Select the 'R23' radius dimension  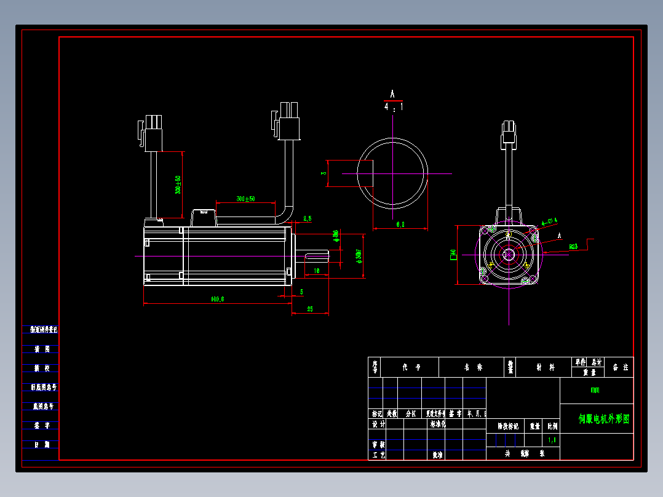tap(573, 247)
